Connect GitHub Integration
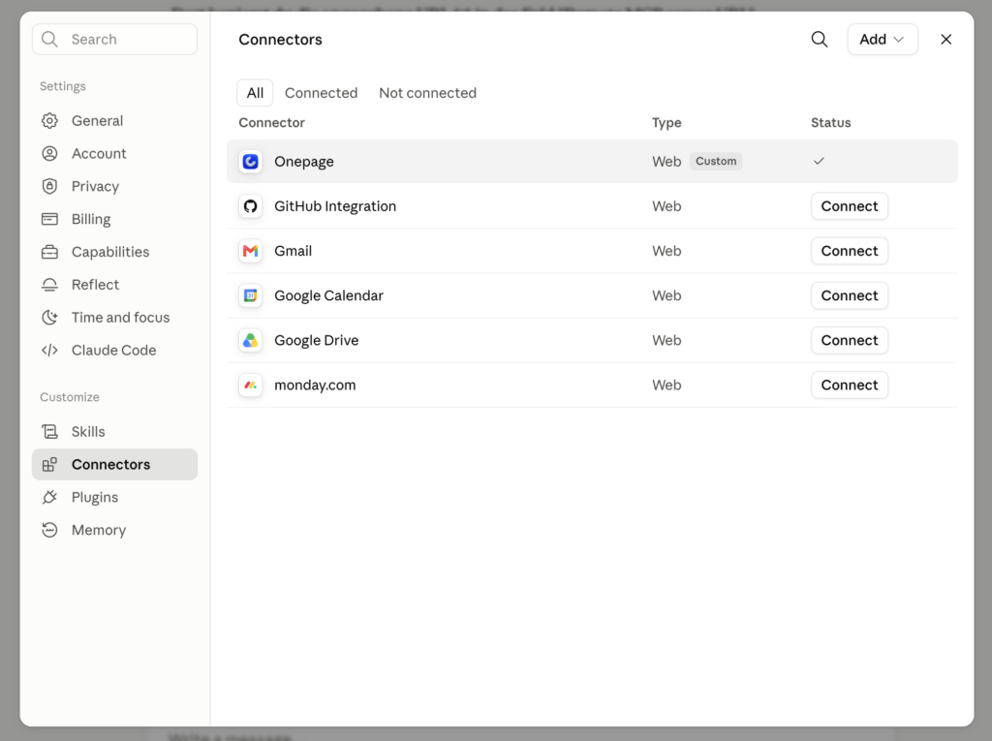Screen dimensions: 992x741 coord(849,206)
